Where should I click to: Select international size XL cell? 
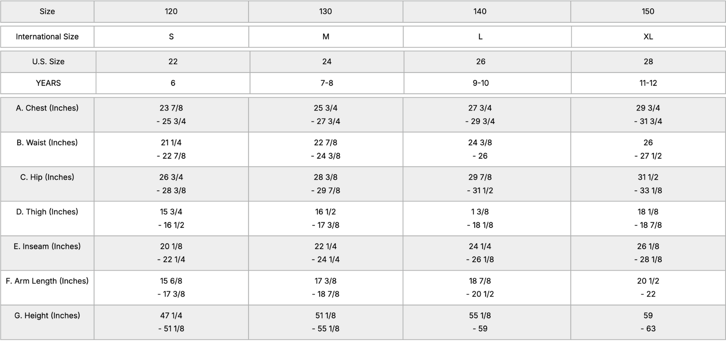(x=648, y=37)
